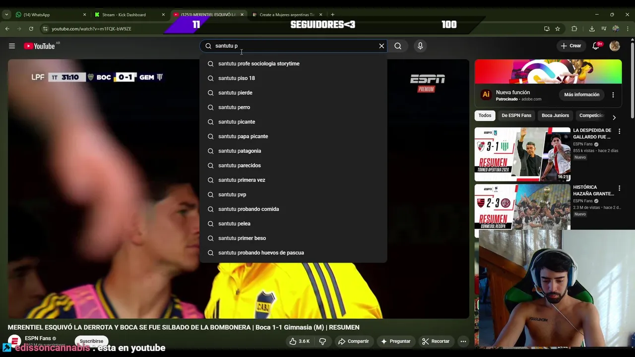Open the notifications bell
The image size is (635, 357).
[x=596, y=46]
